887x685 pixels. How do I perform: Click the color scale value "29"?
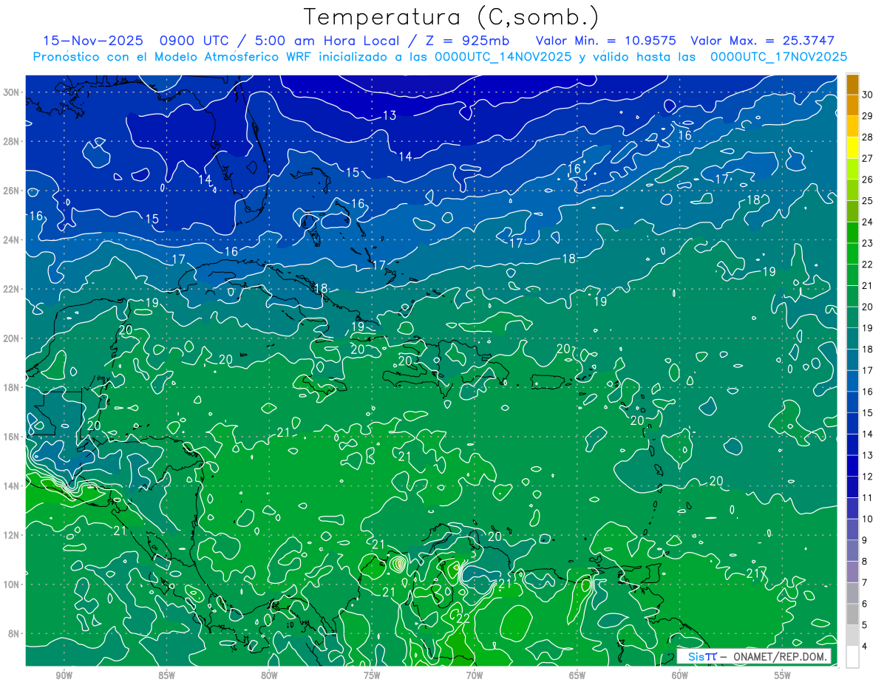[868, 116]
